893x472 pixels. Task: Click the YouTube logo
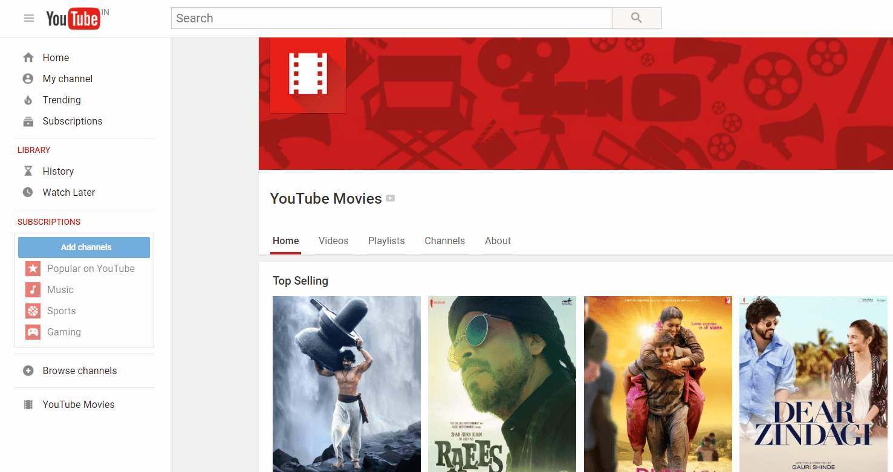(74, 18)
